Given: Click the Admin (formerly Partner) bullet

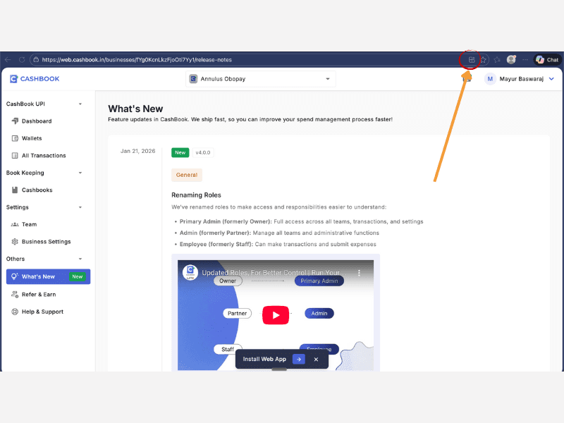Looking at the screenshot, I should click(279, 233).
